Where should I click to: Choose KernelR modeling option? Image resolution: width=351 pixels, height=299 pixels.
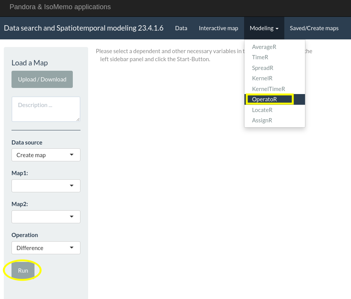coord(262,78)
